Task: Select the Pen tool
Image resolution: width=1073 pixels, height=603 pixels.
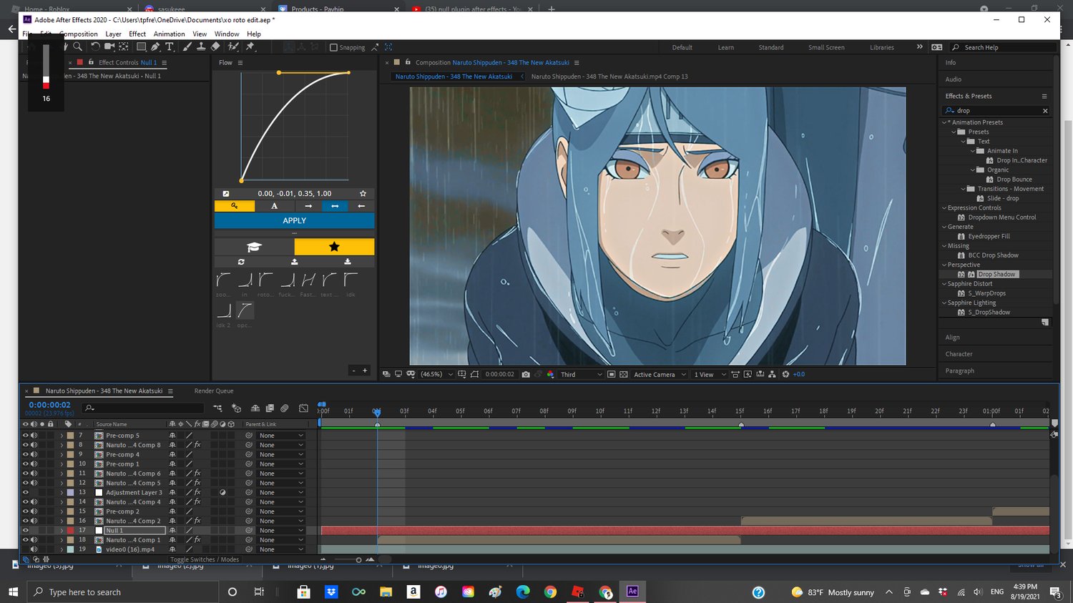Action: (x=155, y=46)
